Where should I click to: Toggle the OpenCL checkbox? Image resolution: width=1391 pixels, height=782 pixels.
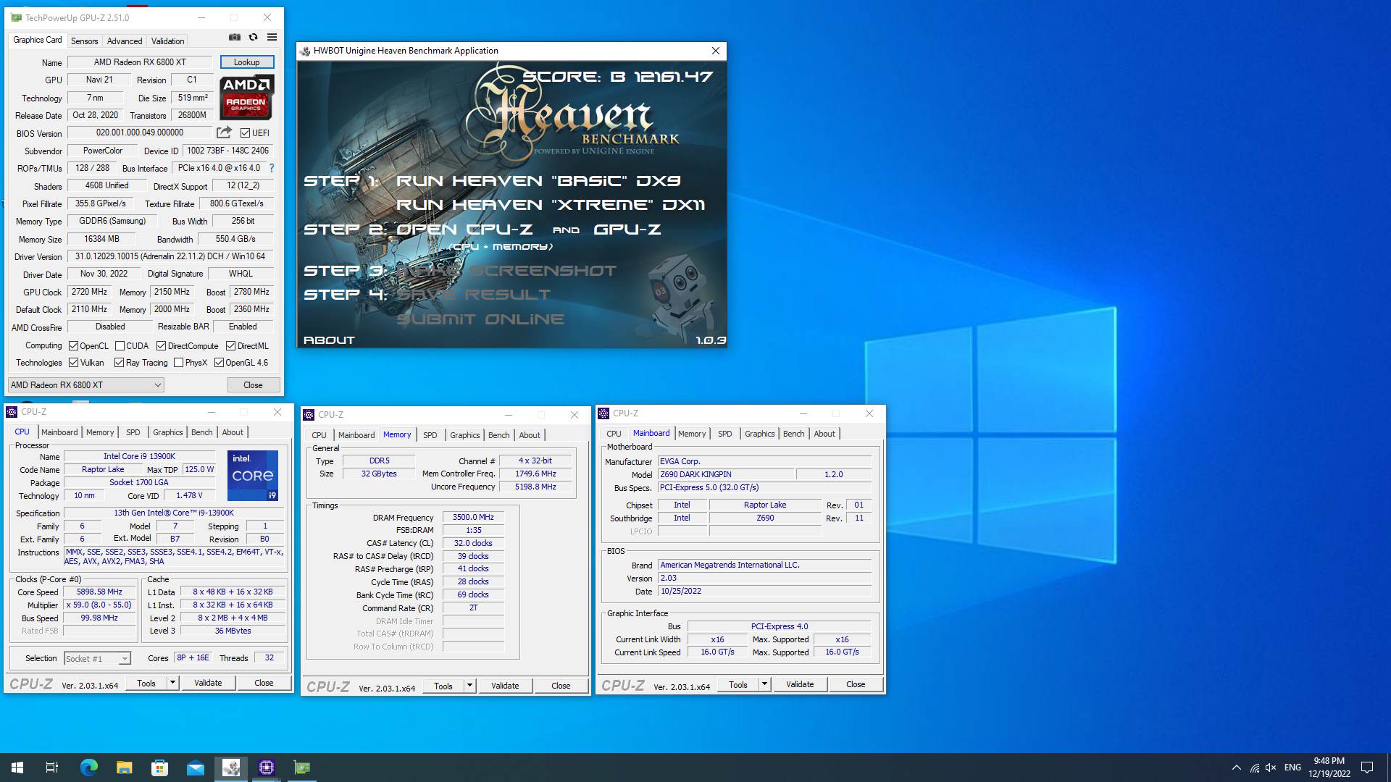(x=73, y=346)
